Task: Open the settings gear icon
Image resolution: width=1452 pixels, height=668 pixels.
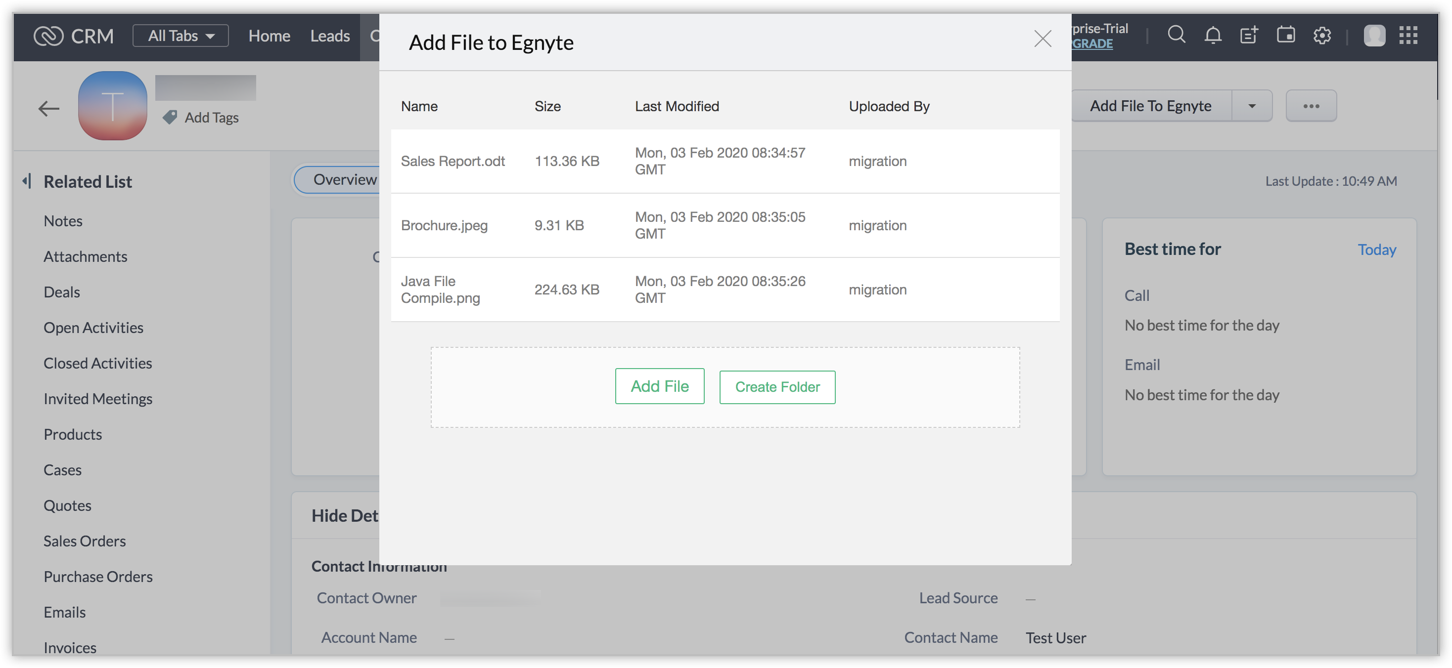Action: click(x=1322, y=36)
